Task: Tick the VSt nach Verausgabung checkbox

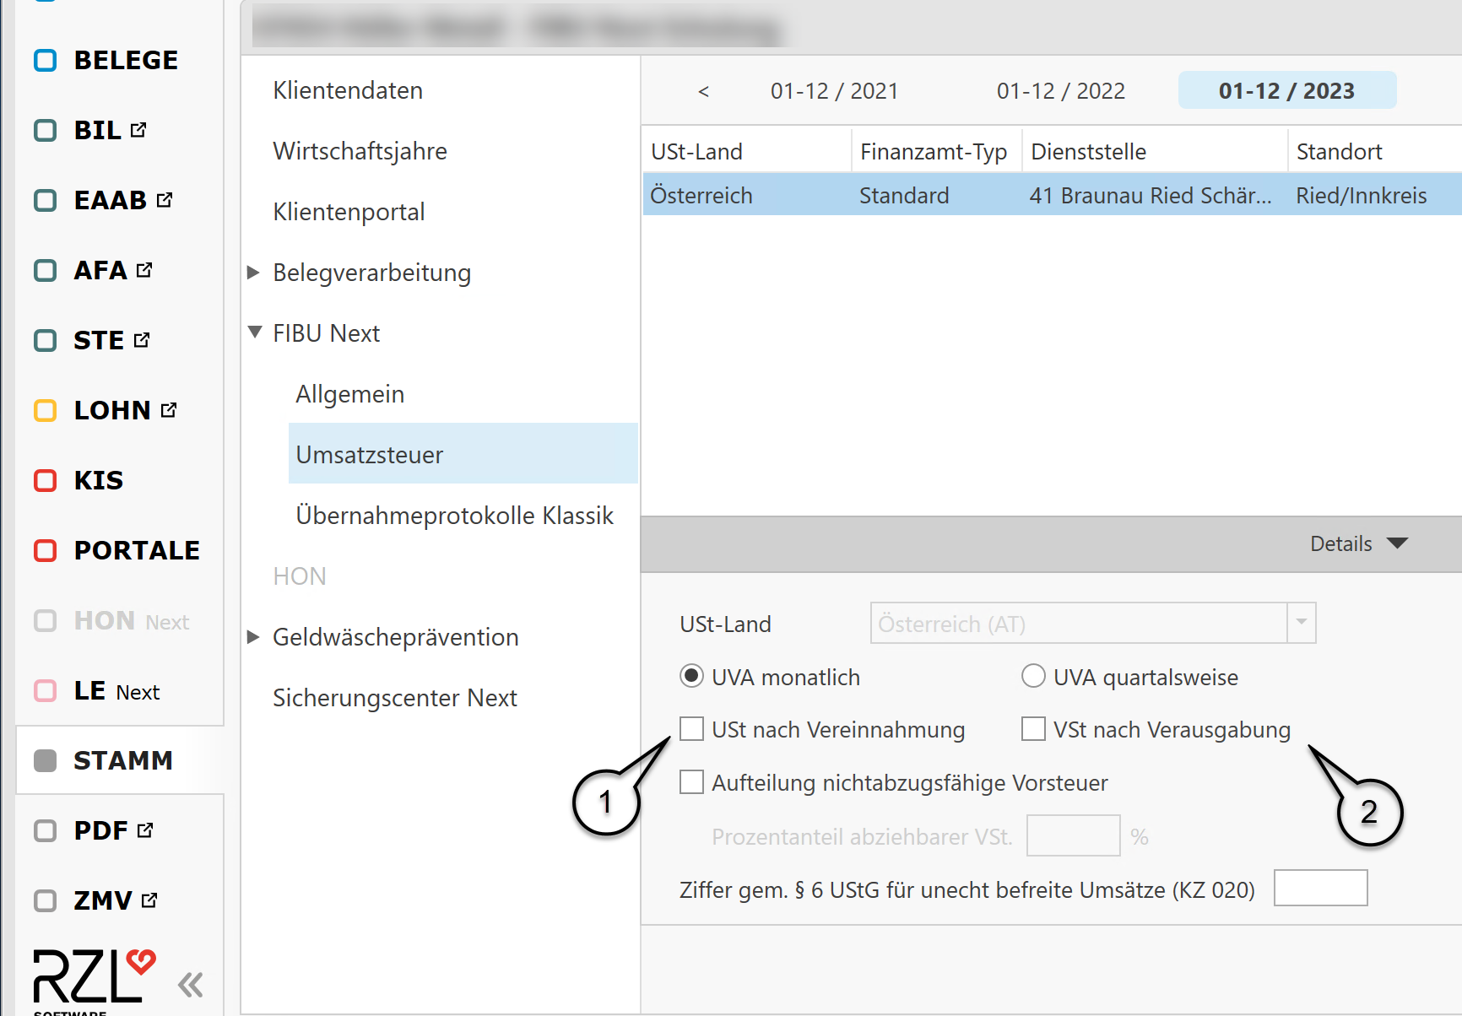Action: [x=1033, y=729]
